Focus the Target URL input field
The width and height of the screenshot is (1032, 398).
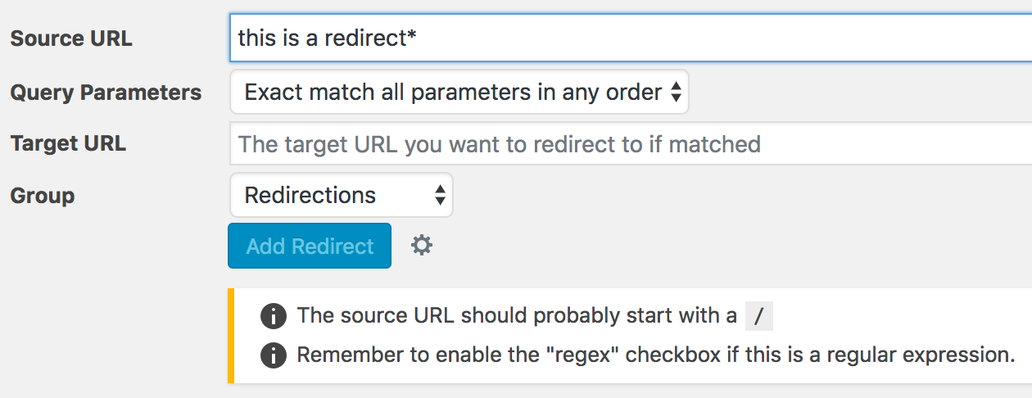point(631,144)
